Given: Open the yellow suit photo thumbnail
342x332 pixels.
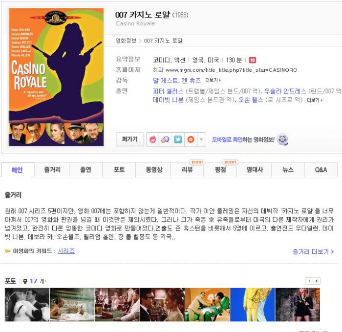Looking at the screenshot, I should [252, 305].
